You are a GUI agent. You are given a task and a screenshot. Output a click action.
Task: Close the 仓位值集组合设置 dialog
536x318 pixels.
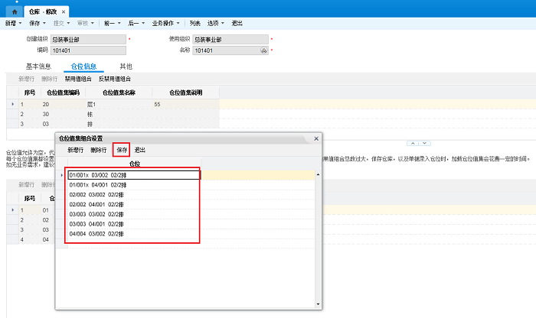(x=316, y=138)
